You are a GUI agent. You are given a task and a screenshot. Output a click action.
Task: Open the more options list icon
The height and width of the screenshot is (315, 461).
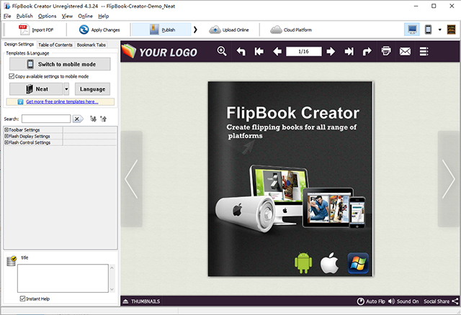pos(424,51)
